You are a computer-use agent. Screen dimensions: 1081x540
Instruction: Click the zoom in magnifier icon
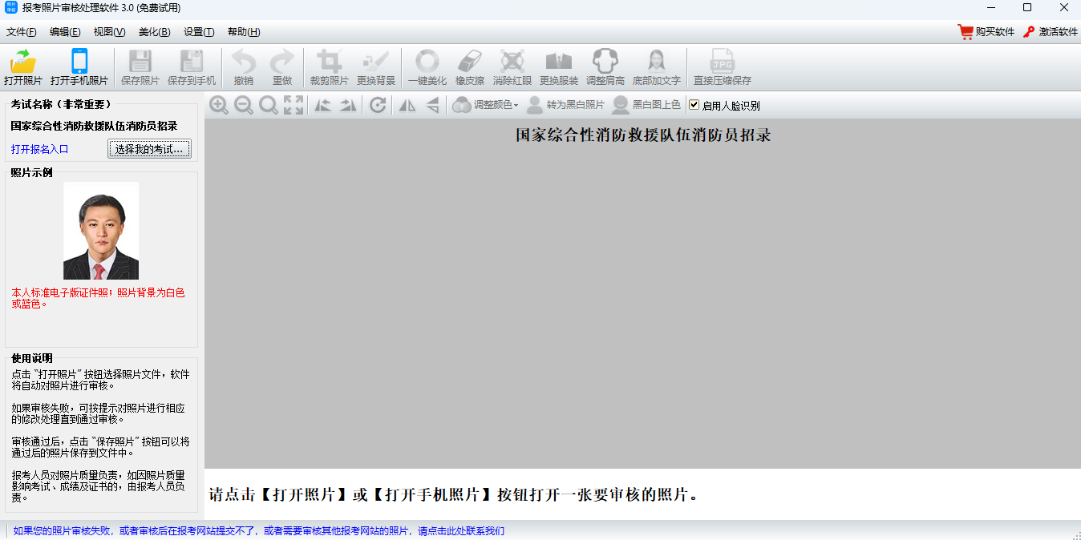(x=219, y=105)
